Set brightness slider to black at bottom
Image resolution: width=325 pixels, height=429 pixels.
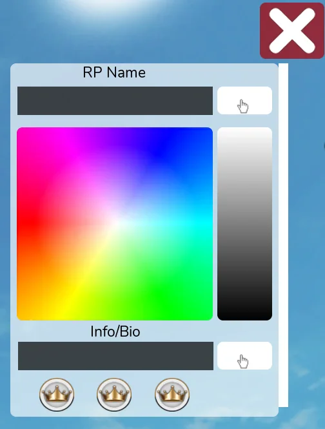[244, 317]
